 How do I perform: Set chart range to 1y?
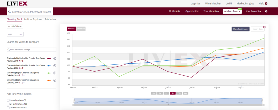[x=160, y=93]
